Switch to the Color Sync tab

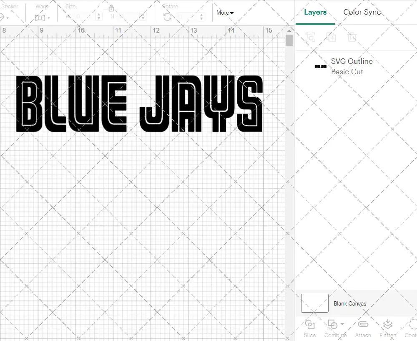coord(362,12)
